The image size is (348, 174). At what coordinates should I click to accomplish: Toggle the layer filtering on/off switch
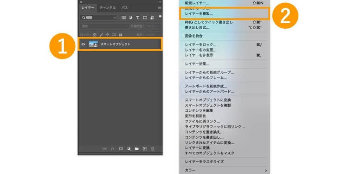160,16
